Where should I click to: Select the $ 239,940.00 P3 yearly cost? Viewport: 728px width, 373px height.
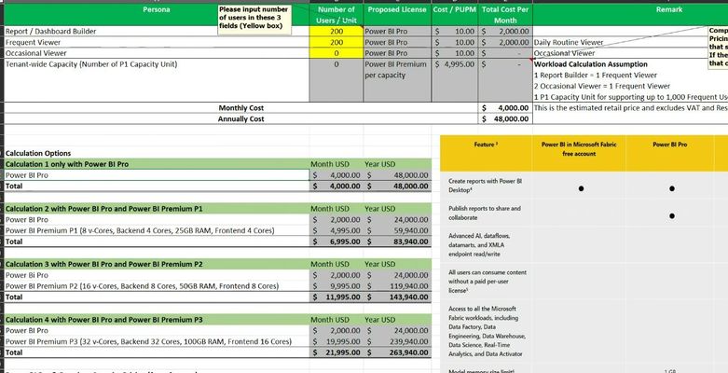(397, 341)
